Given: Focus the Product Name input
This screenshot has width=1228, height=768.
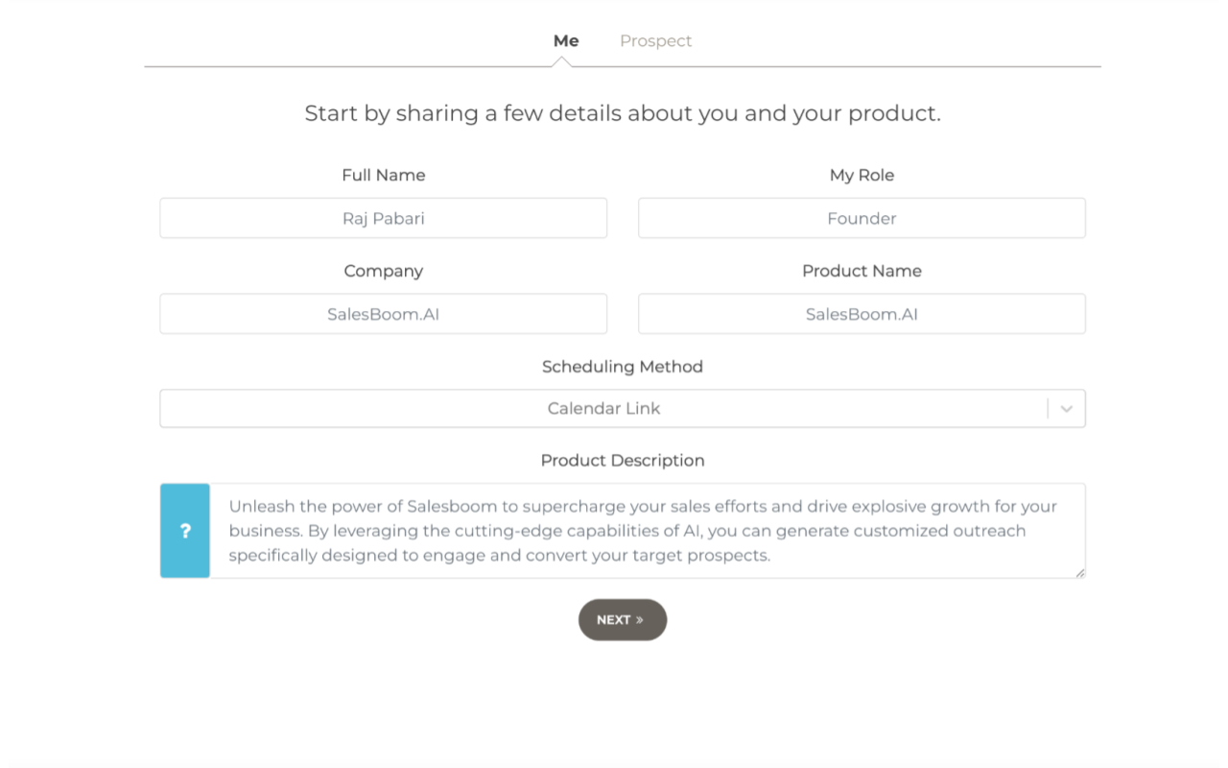Looking at the screenshot, I should click(862, 314).
